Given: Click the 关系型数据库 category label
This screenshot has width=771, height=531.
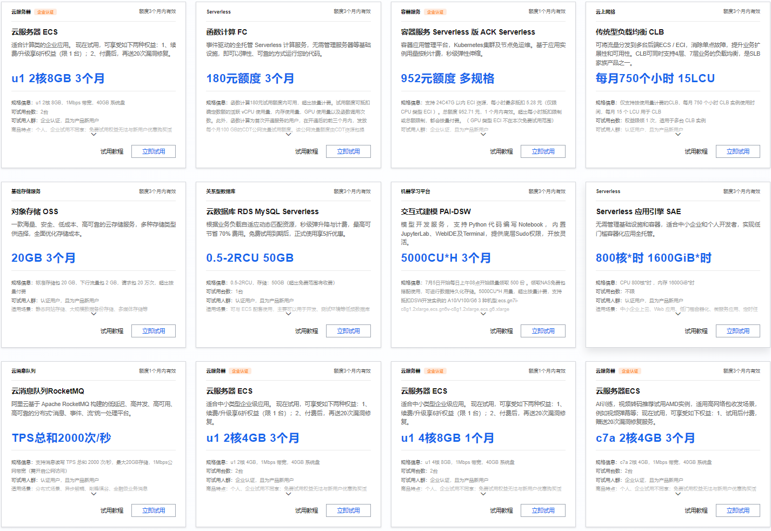Looking at the screenshot, I should [x=221, y=191].
